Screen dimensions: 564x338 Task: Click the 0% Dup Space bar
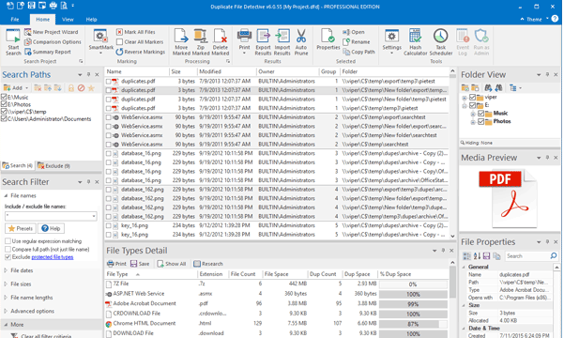pos(413,284)
